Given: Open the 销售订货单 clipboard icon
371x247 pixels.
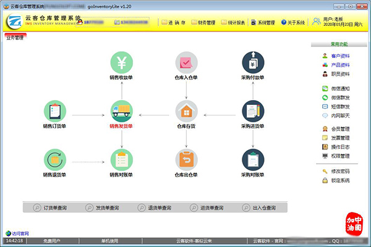Looking at the screenshot, I should coord(55,111).
